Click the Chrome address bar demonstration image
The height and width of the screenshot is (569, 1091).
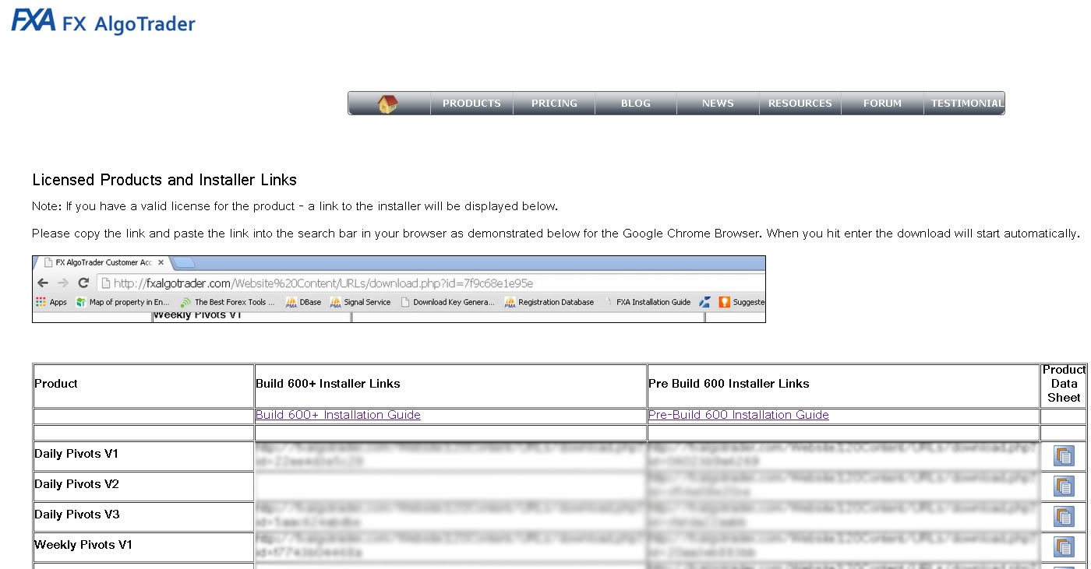398,289
